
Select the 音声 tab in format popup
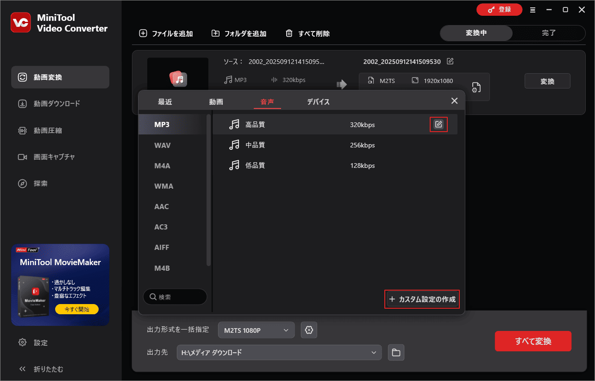click(267, 102)
